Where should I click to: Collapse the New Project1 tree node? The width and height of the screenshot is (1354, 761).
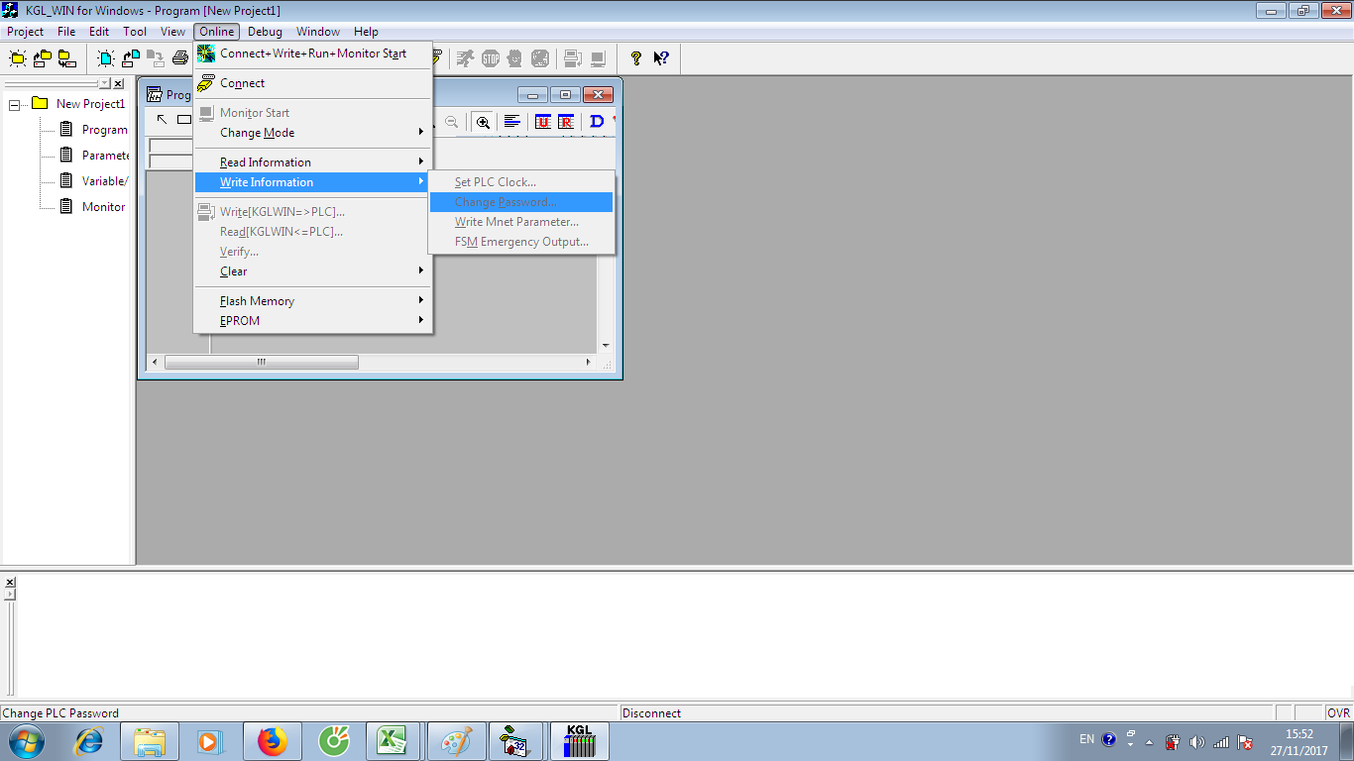pyautogui.click(x=14, y=104)
